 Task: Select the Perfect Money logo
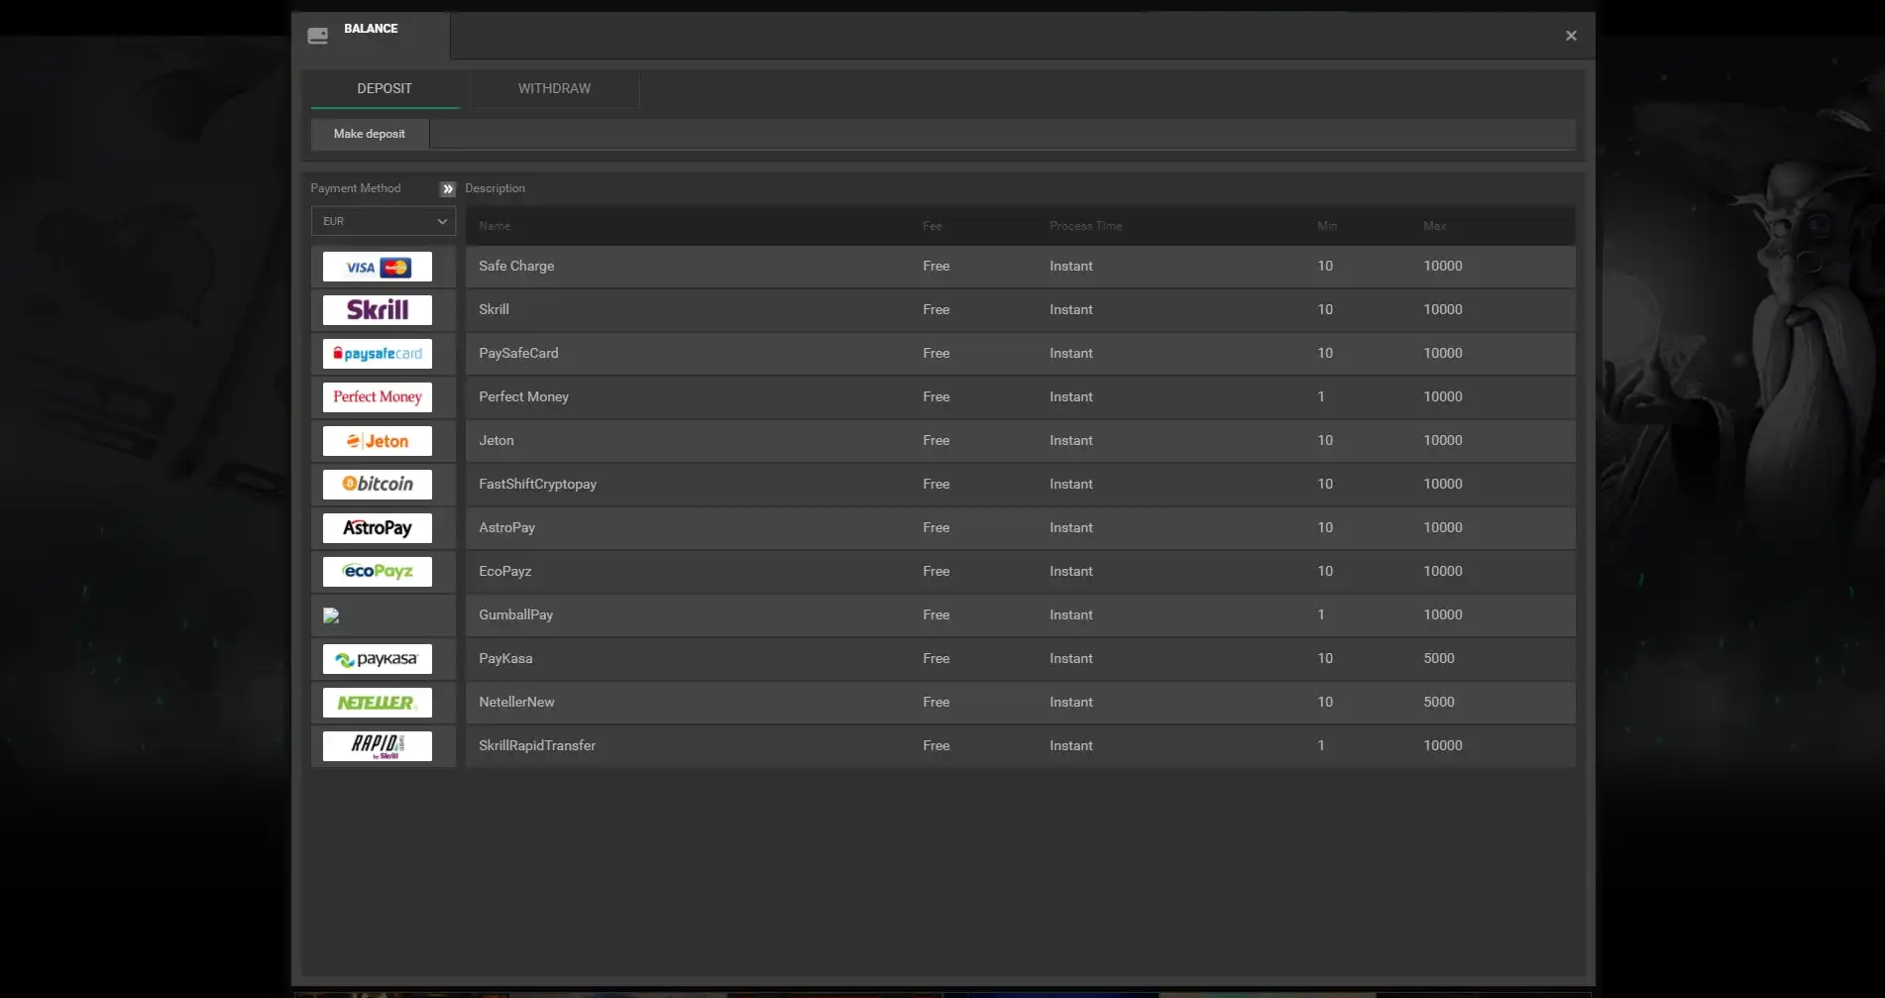click(377, 397)
